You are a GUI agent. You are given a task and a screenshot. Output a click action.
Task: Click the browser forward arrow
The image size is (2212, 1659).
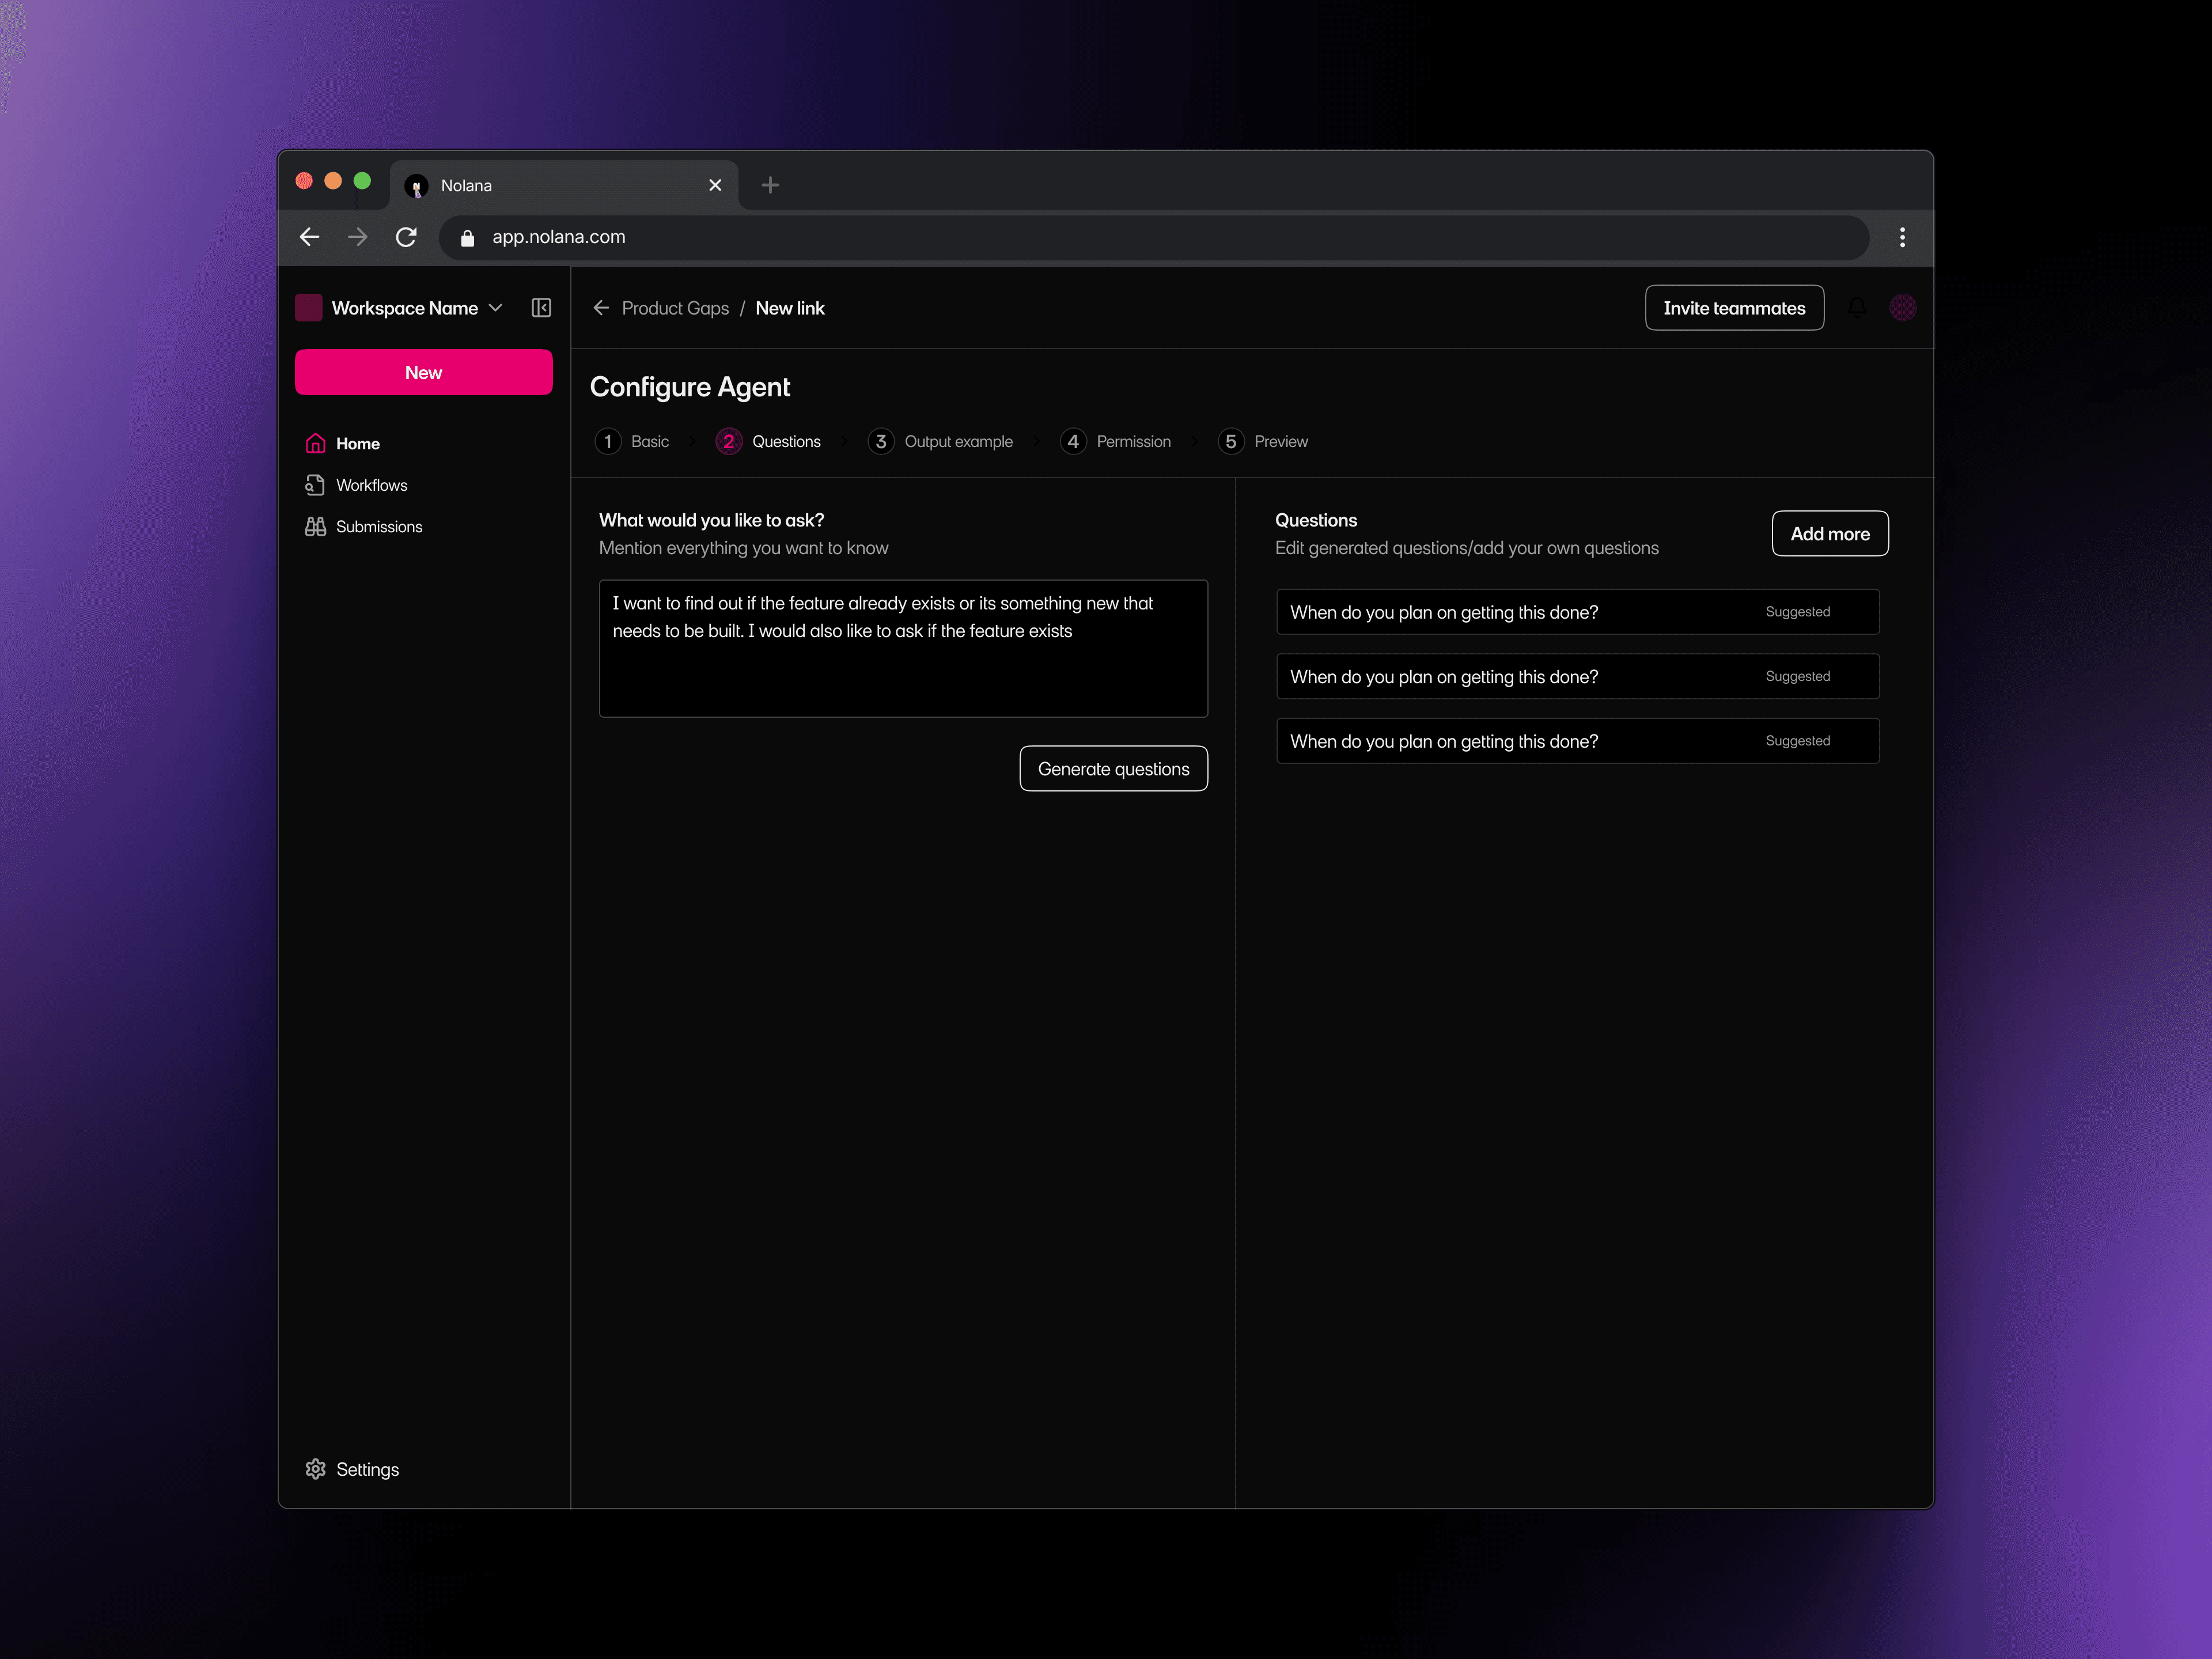357,237
